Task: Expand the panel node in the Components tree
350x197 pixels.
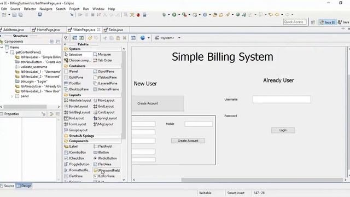Action: pyautogui.click(x=12, y=96)
